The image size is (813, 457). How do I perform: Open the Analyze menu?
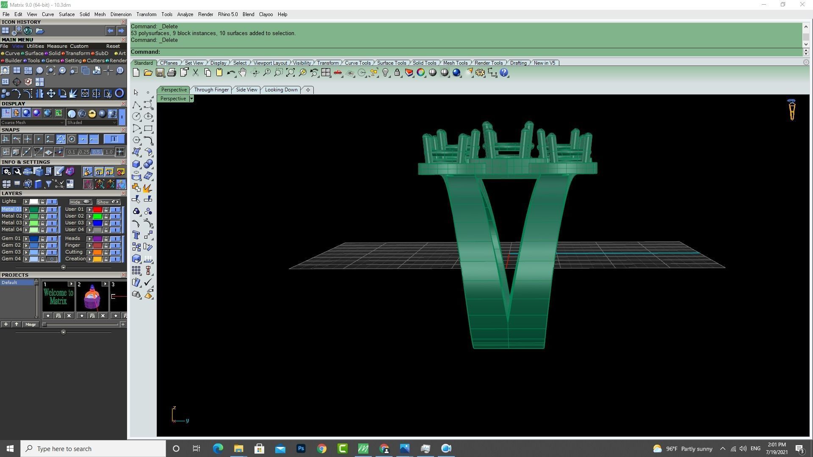[x=185, y=14]
